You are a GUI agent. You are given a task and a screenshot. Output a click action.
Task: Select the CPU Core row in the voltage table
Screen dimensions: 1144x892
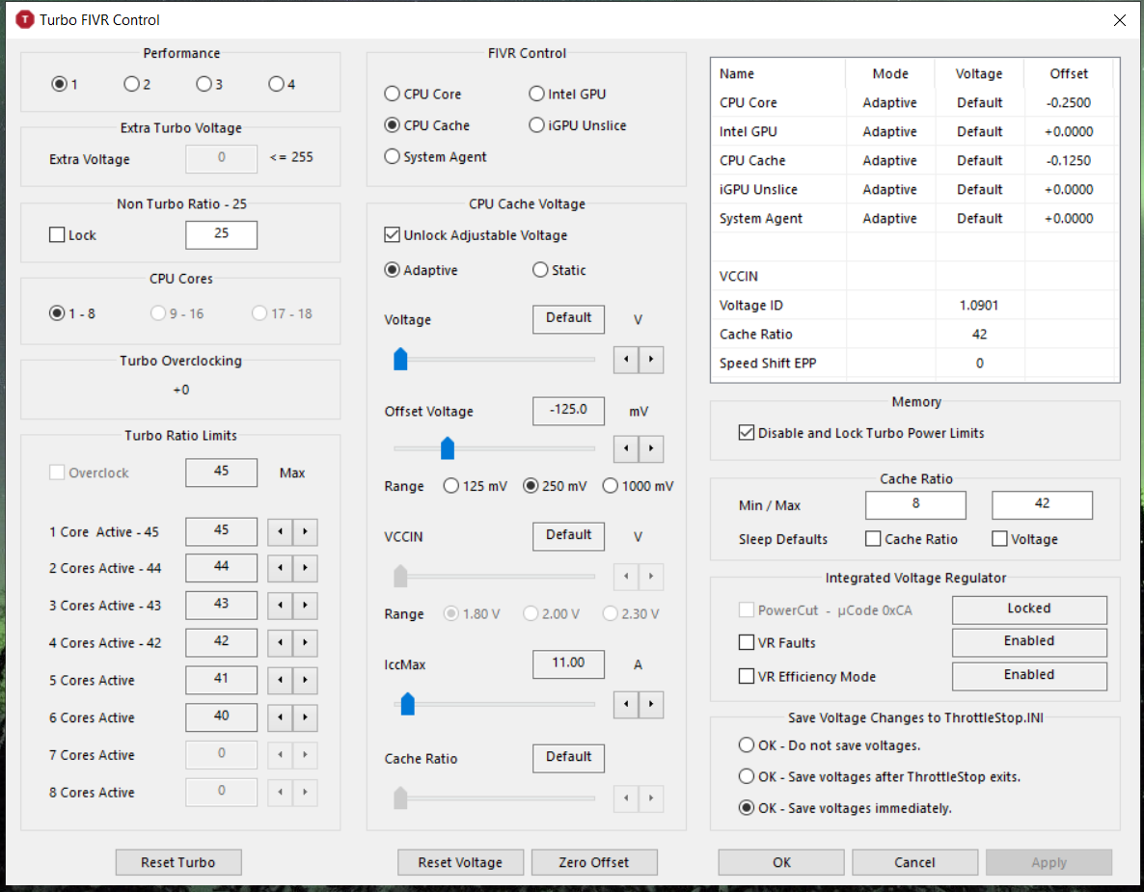[913, 103]
